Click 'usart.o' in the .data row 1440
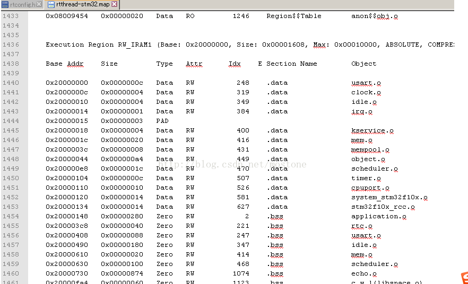468x284 pixels. click(x=366, y=83)
